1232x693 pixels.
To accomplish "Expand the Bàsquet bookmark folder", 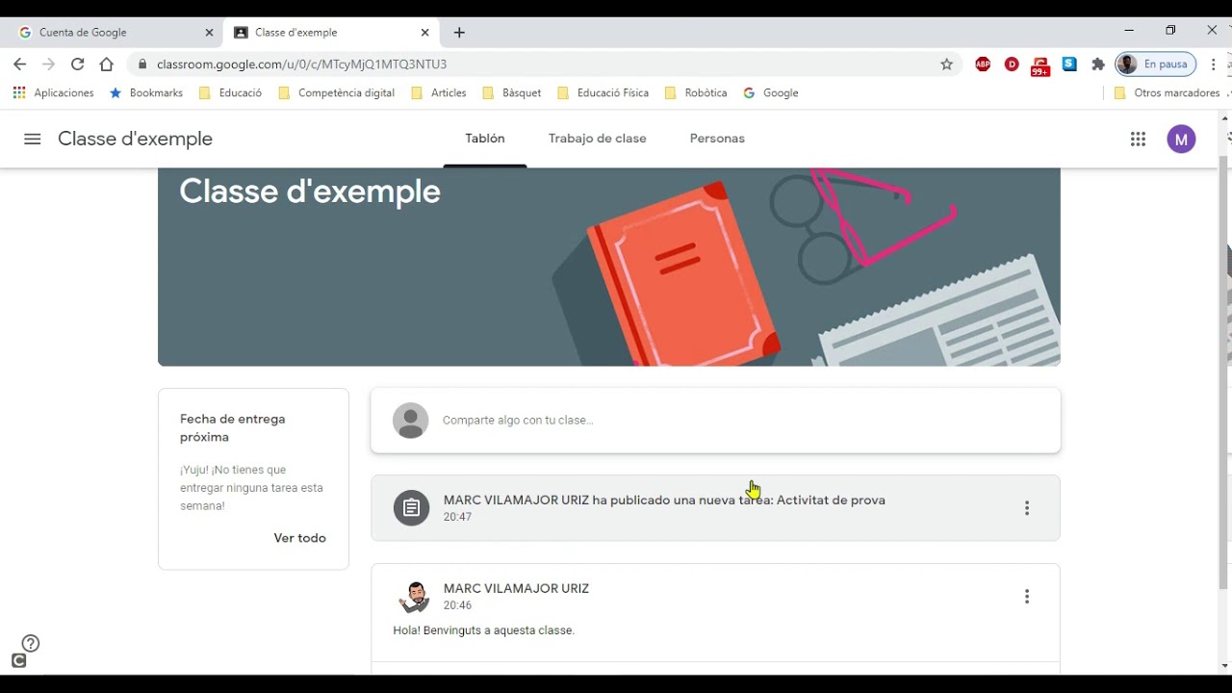I will pos(512,93).
